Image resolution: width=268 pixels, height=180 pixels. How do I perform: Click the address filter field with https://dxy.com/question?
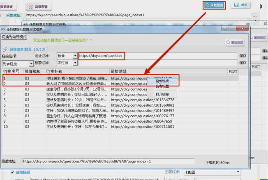[157, 56]
